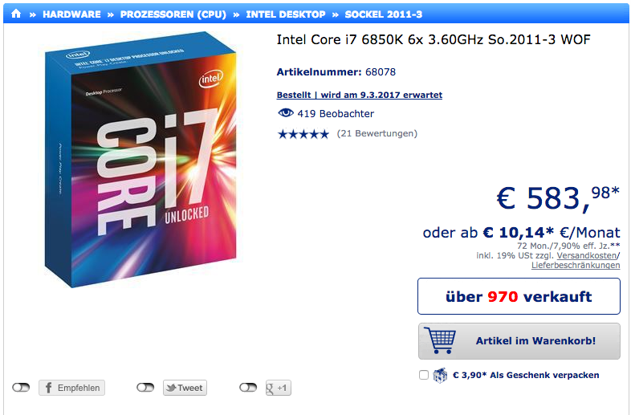This screenshot has height=415, width=631.
Task: Enable the Empfehlen privacy toggle
Action: [x=21, y=388]
